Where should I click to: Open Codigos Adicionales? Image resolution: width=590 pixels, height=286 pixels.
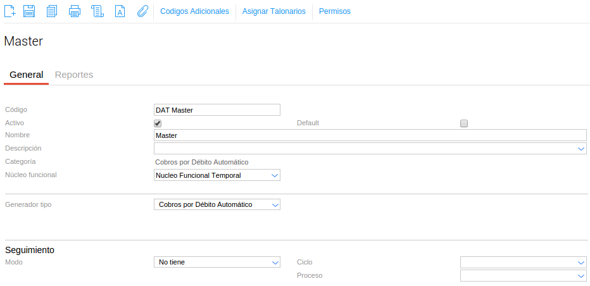[x=194, y=11]
